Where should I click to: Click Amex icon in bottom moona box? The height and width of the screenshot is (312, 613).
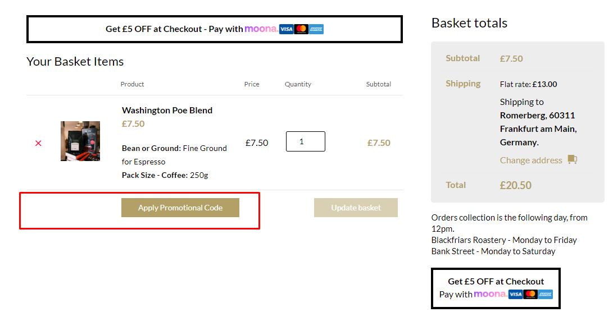(545, 294)
